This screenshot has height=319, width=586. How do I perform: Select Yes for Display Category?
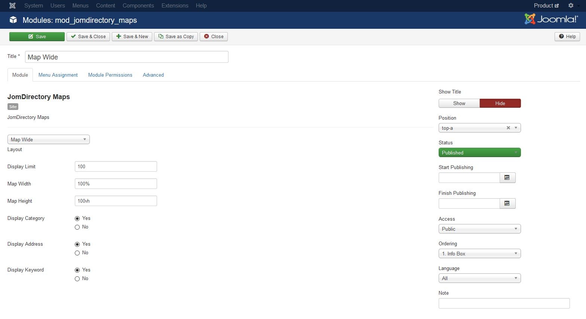[77, 218]
